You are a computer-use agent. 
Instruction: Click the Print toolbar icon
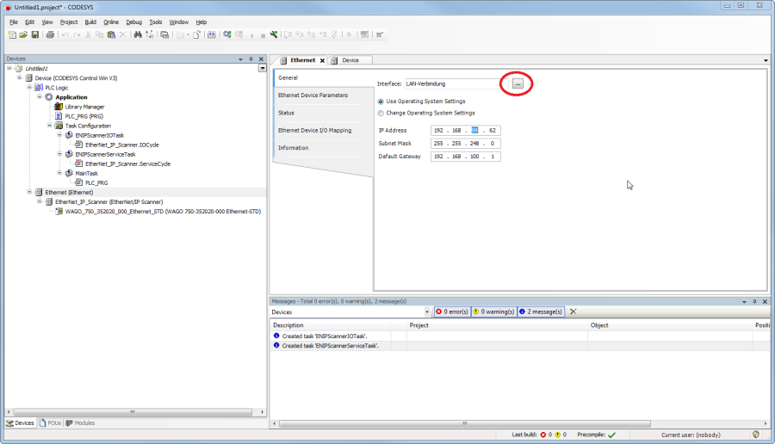click(50, 34)
